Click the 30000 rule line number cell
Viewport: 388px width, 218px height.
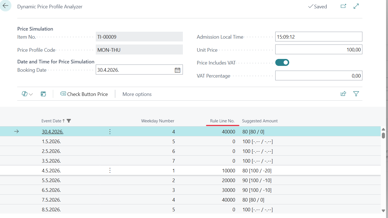(x=229, y=190)
